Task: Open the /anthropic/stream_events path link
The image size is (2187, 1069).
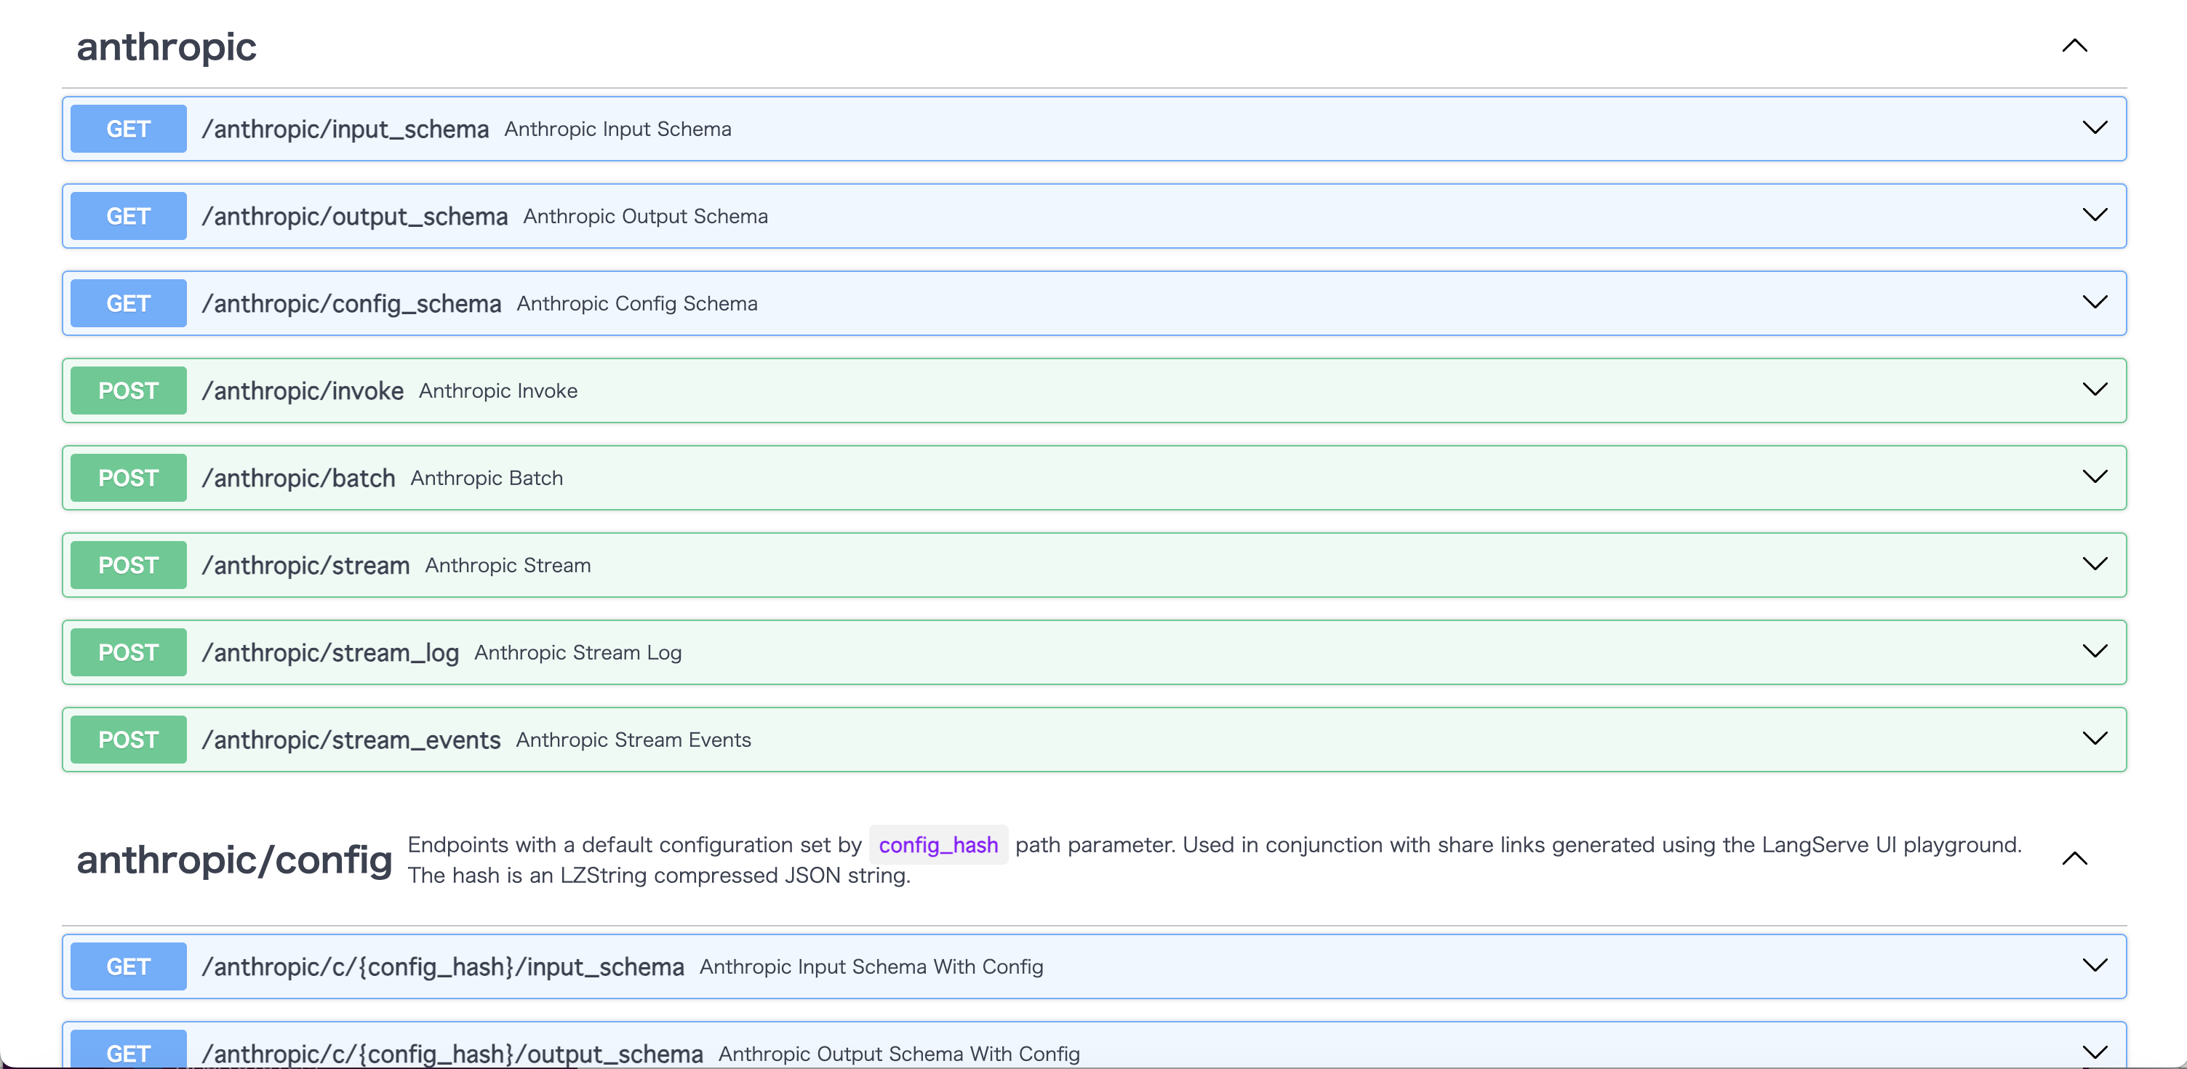Action: [x=351, y=740]
